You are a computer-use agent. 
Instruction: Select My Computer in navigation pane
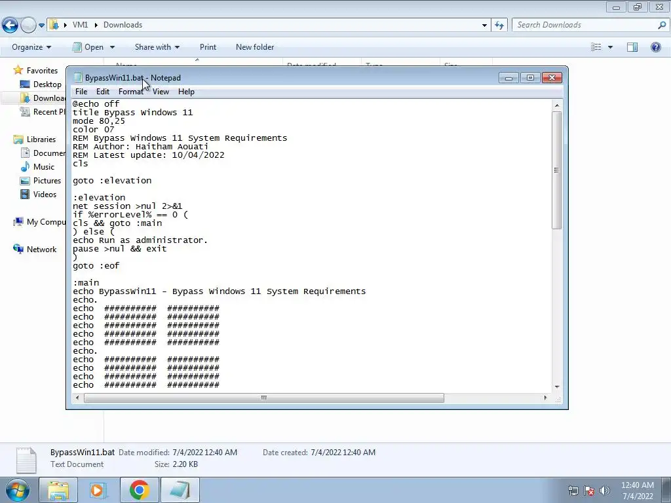(46, 222)
